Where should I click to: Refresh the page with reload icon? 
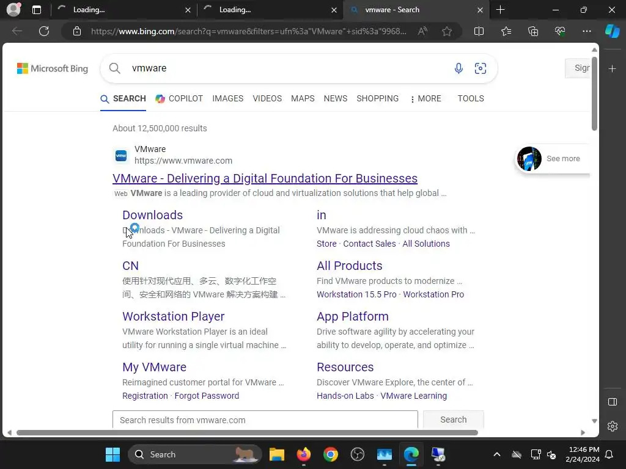[x=44, y=31]
